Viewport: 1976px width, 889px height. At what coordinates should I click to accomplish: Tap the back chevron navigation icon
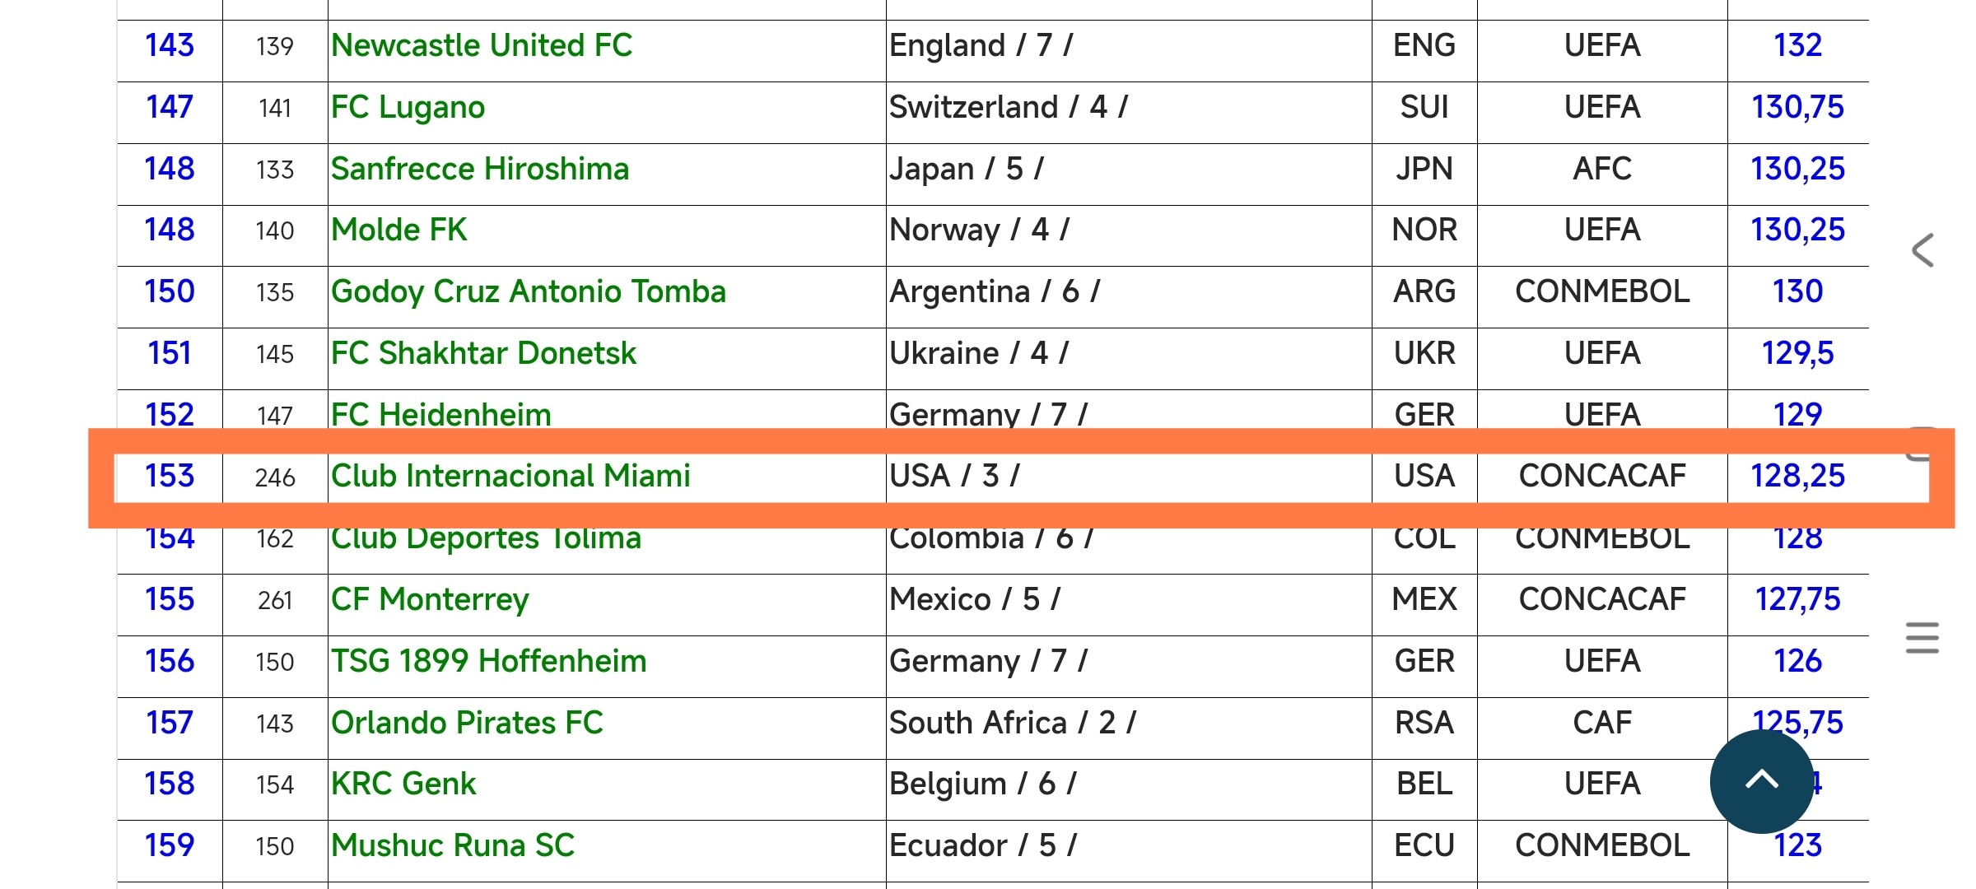(1922, 250)
